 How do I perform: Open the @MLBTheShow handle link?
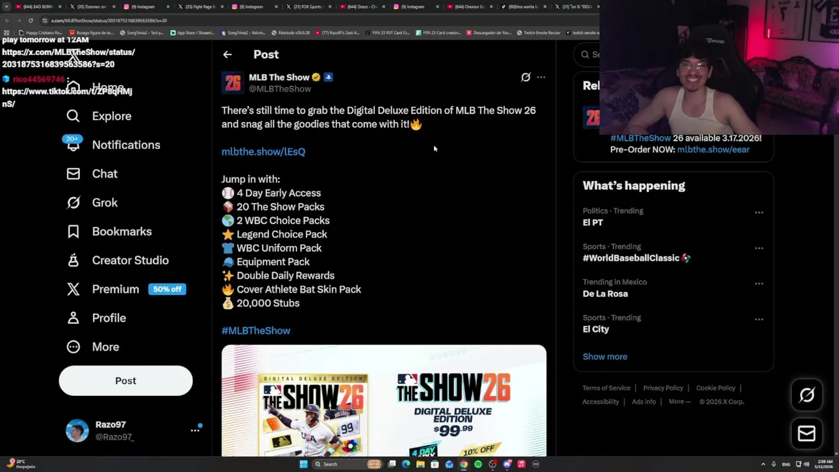pyautogui.click(x=280, y=89)
